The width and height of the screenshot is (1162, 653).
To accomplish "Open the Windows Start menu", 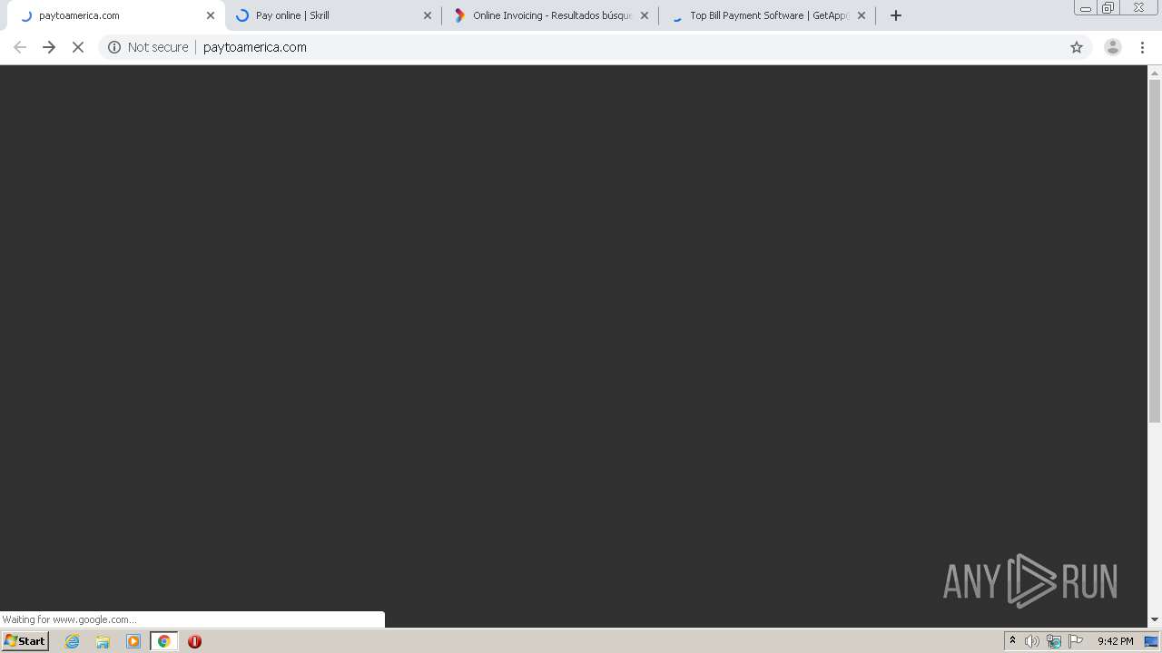I will tap(25, 641).
